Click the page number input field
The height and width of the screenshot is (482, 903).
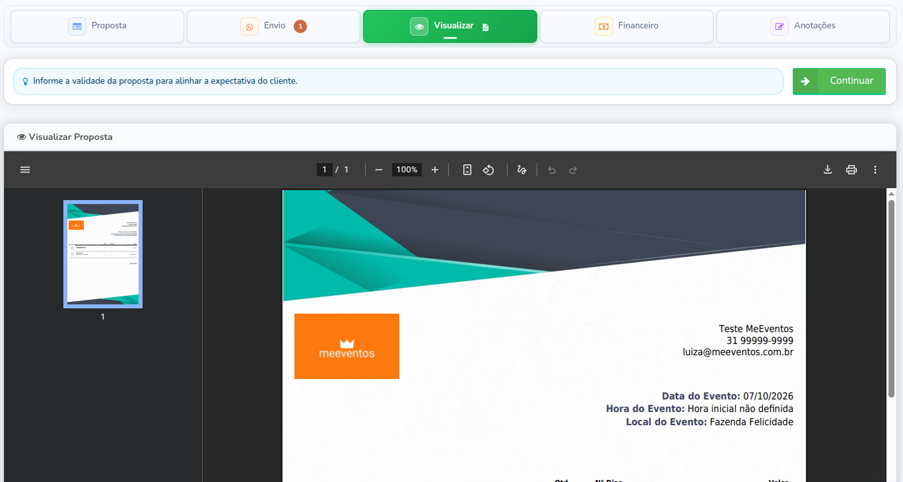point(324,170)
